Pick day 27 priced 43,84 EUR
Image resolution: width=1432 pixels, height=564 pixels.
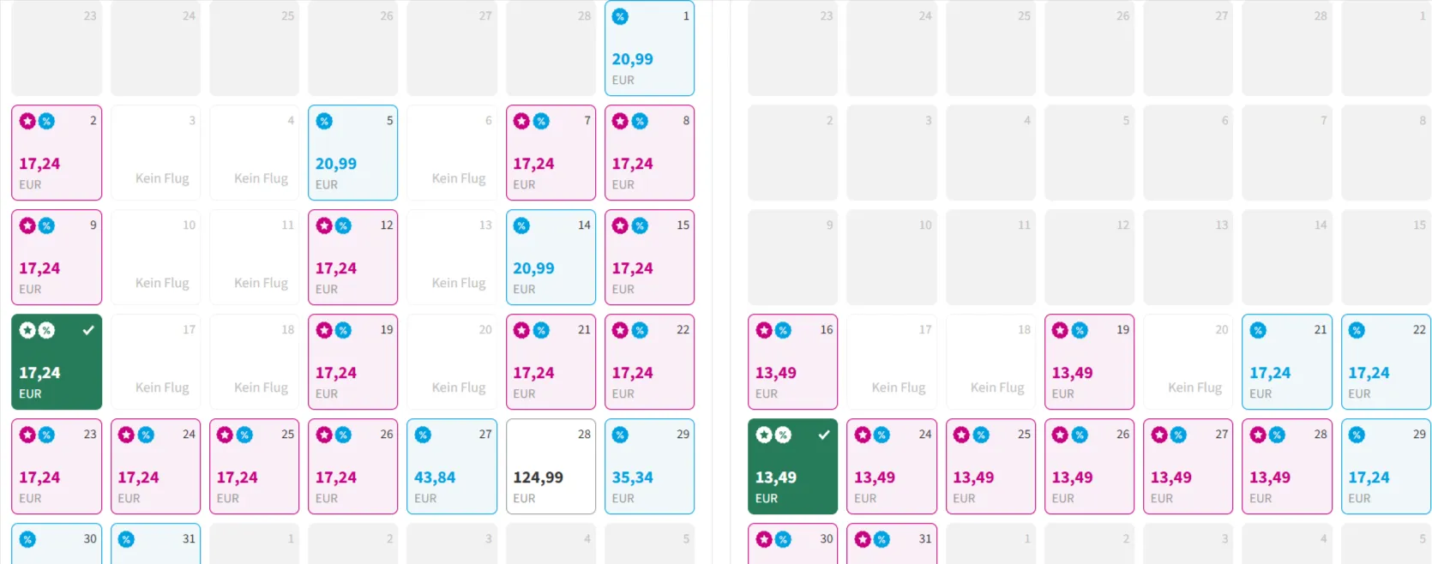click(452, 466)
